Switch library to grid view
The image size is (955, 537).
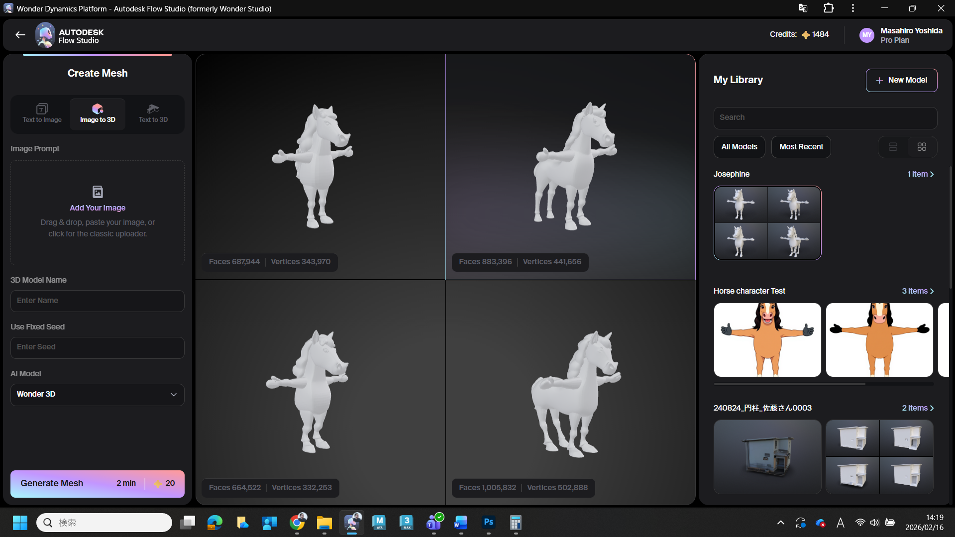(922, 147)
